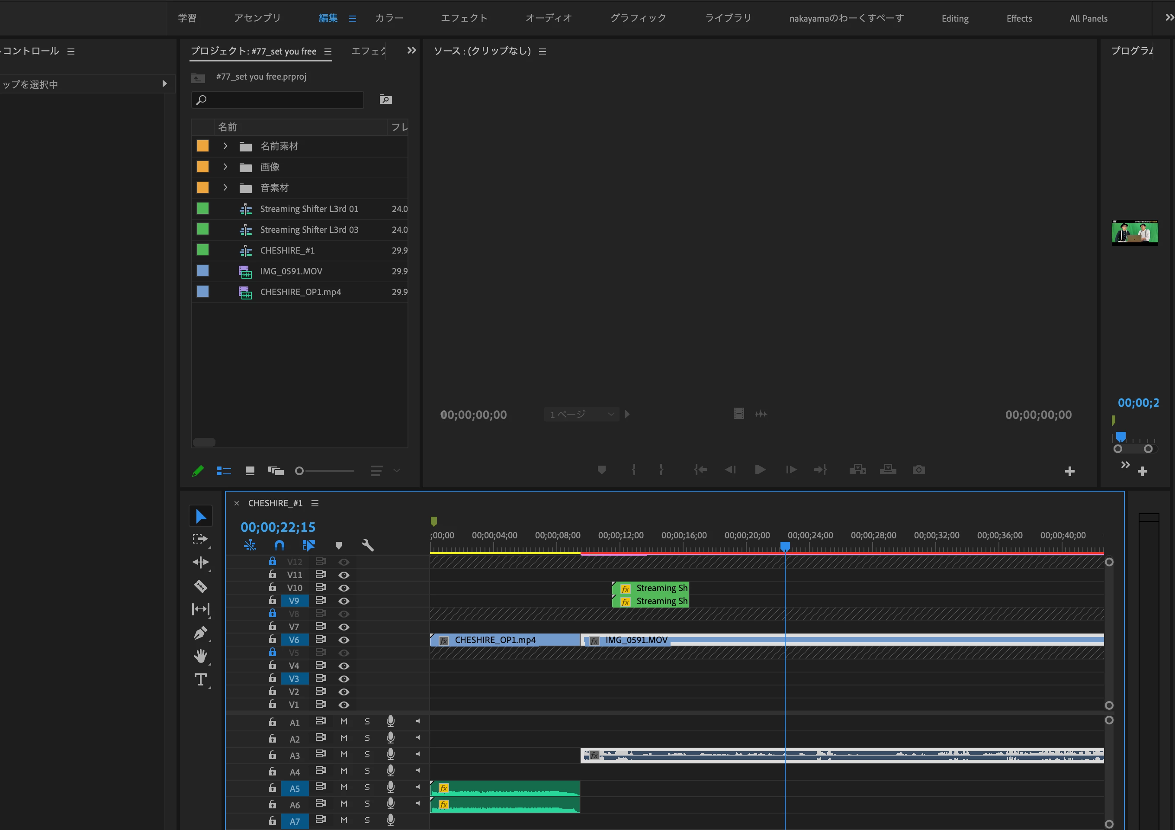Hide track V6 with eye icon
This screenshot has height=830, width=1175.
pyautogui.click(x=344, y=640)
